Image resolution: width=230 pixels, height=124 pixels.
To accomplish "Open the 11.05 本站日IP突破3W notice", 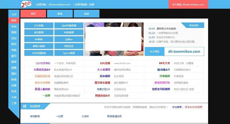I will click(162, 37).
